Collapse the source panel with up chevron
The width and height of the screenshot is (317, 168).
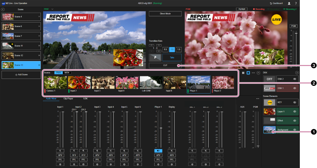point(258,72)
